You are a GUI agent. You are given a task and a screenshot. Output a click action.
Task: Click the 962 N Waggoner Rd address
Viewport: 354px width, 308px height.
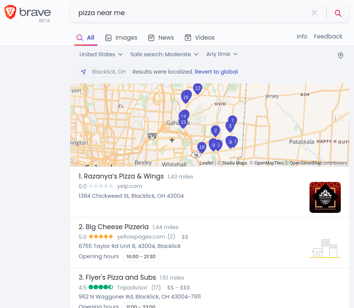pos(139,297)
